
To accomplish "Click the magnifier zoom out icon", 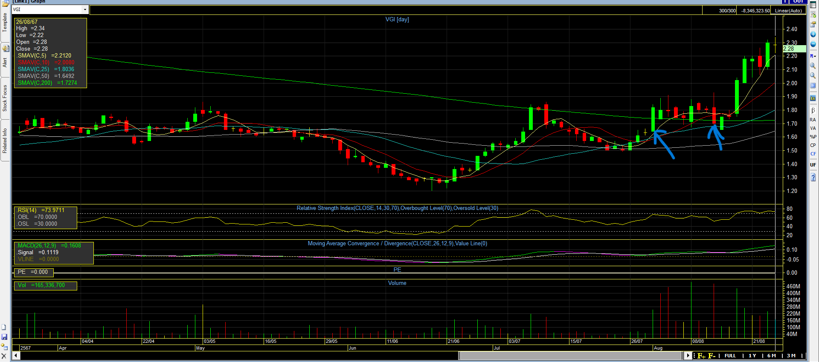I will point(813,76).
